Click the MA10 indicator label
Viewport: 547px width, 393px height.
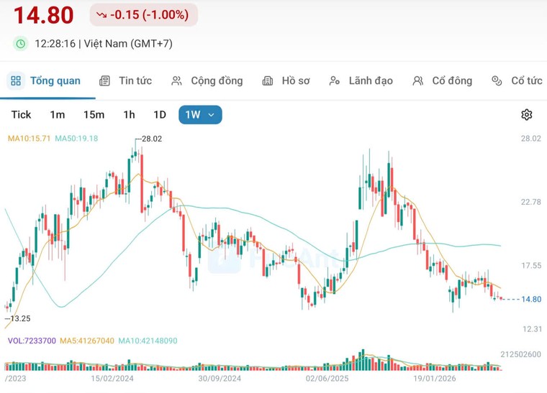coord(29,139)
